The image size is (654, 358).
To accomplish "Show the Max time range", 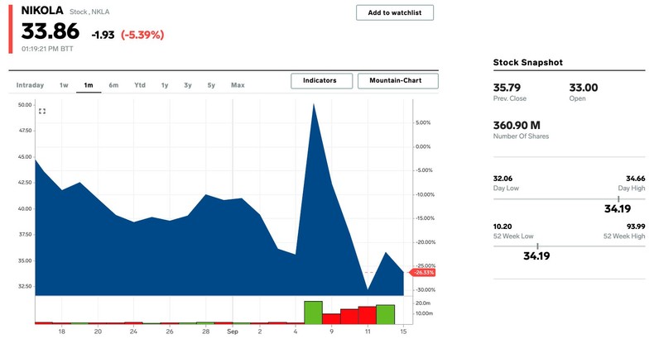I will [x=238, y=85].
